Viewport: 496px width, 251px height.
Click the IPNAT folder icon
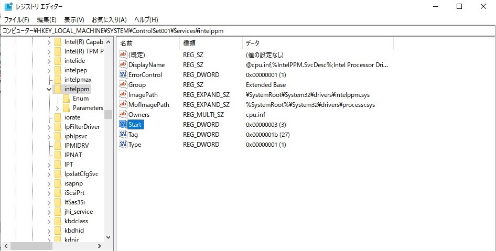tap(58, 155)
